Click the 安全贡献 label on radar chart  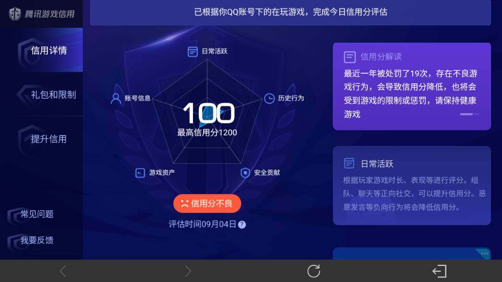point(267,173)
